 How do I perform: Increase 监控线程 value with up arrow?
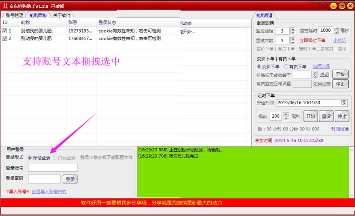pos(293,29)
